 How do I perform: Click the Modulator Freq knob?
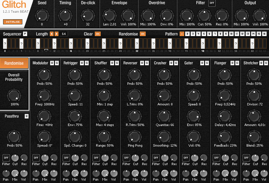44,96
